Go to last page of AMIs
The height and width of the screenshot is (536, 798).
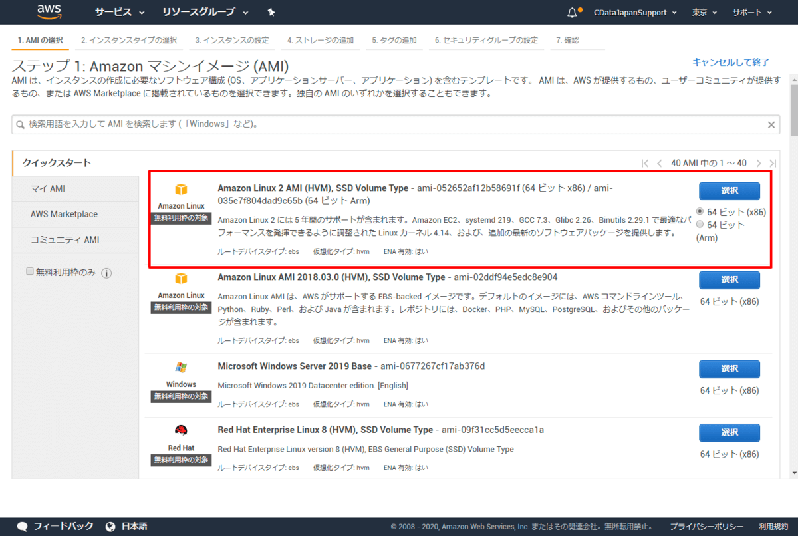(x=772, y=163)
